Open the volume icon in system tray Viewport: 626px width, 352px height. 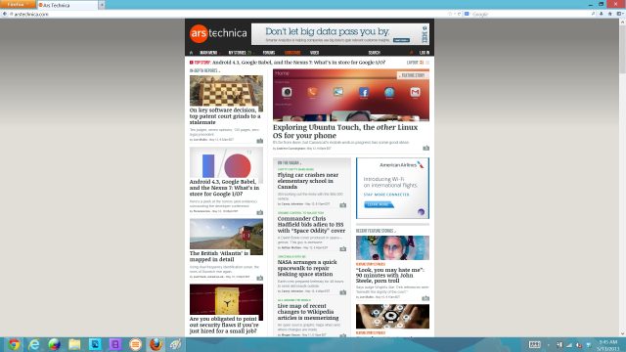click(x=579, y=345)
